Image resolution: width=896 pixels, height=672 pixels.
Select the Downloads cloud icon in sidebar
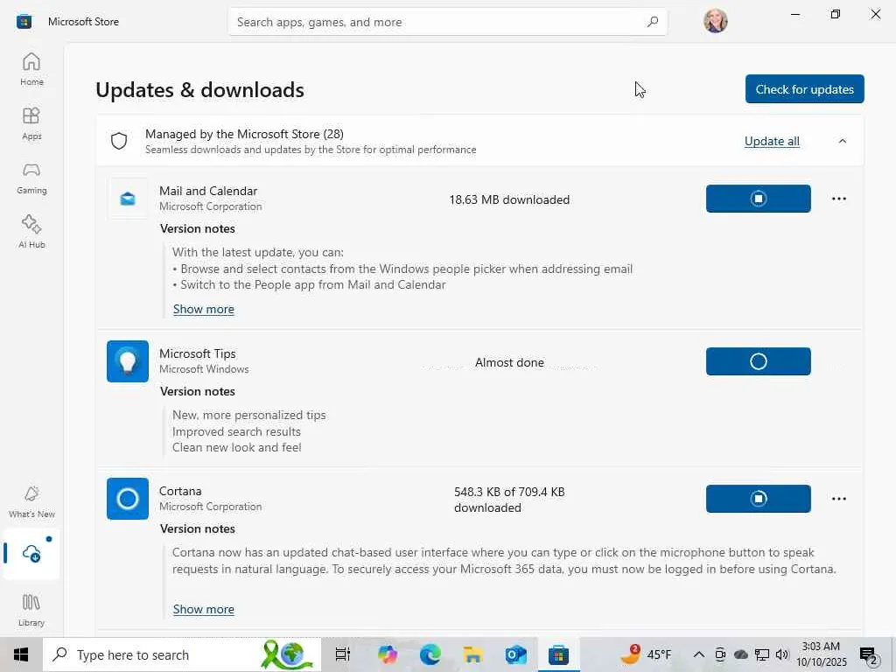(x=31, y=553)
